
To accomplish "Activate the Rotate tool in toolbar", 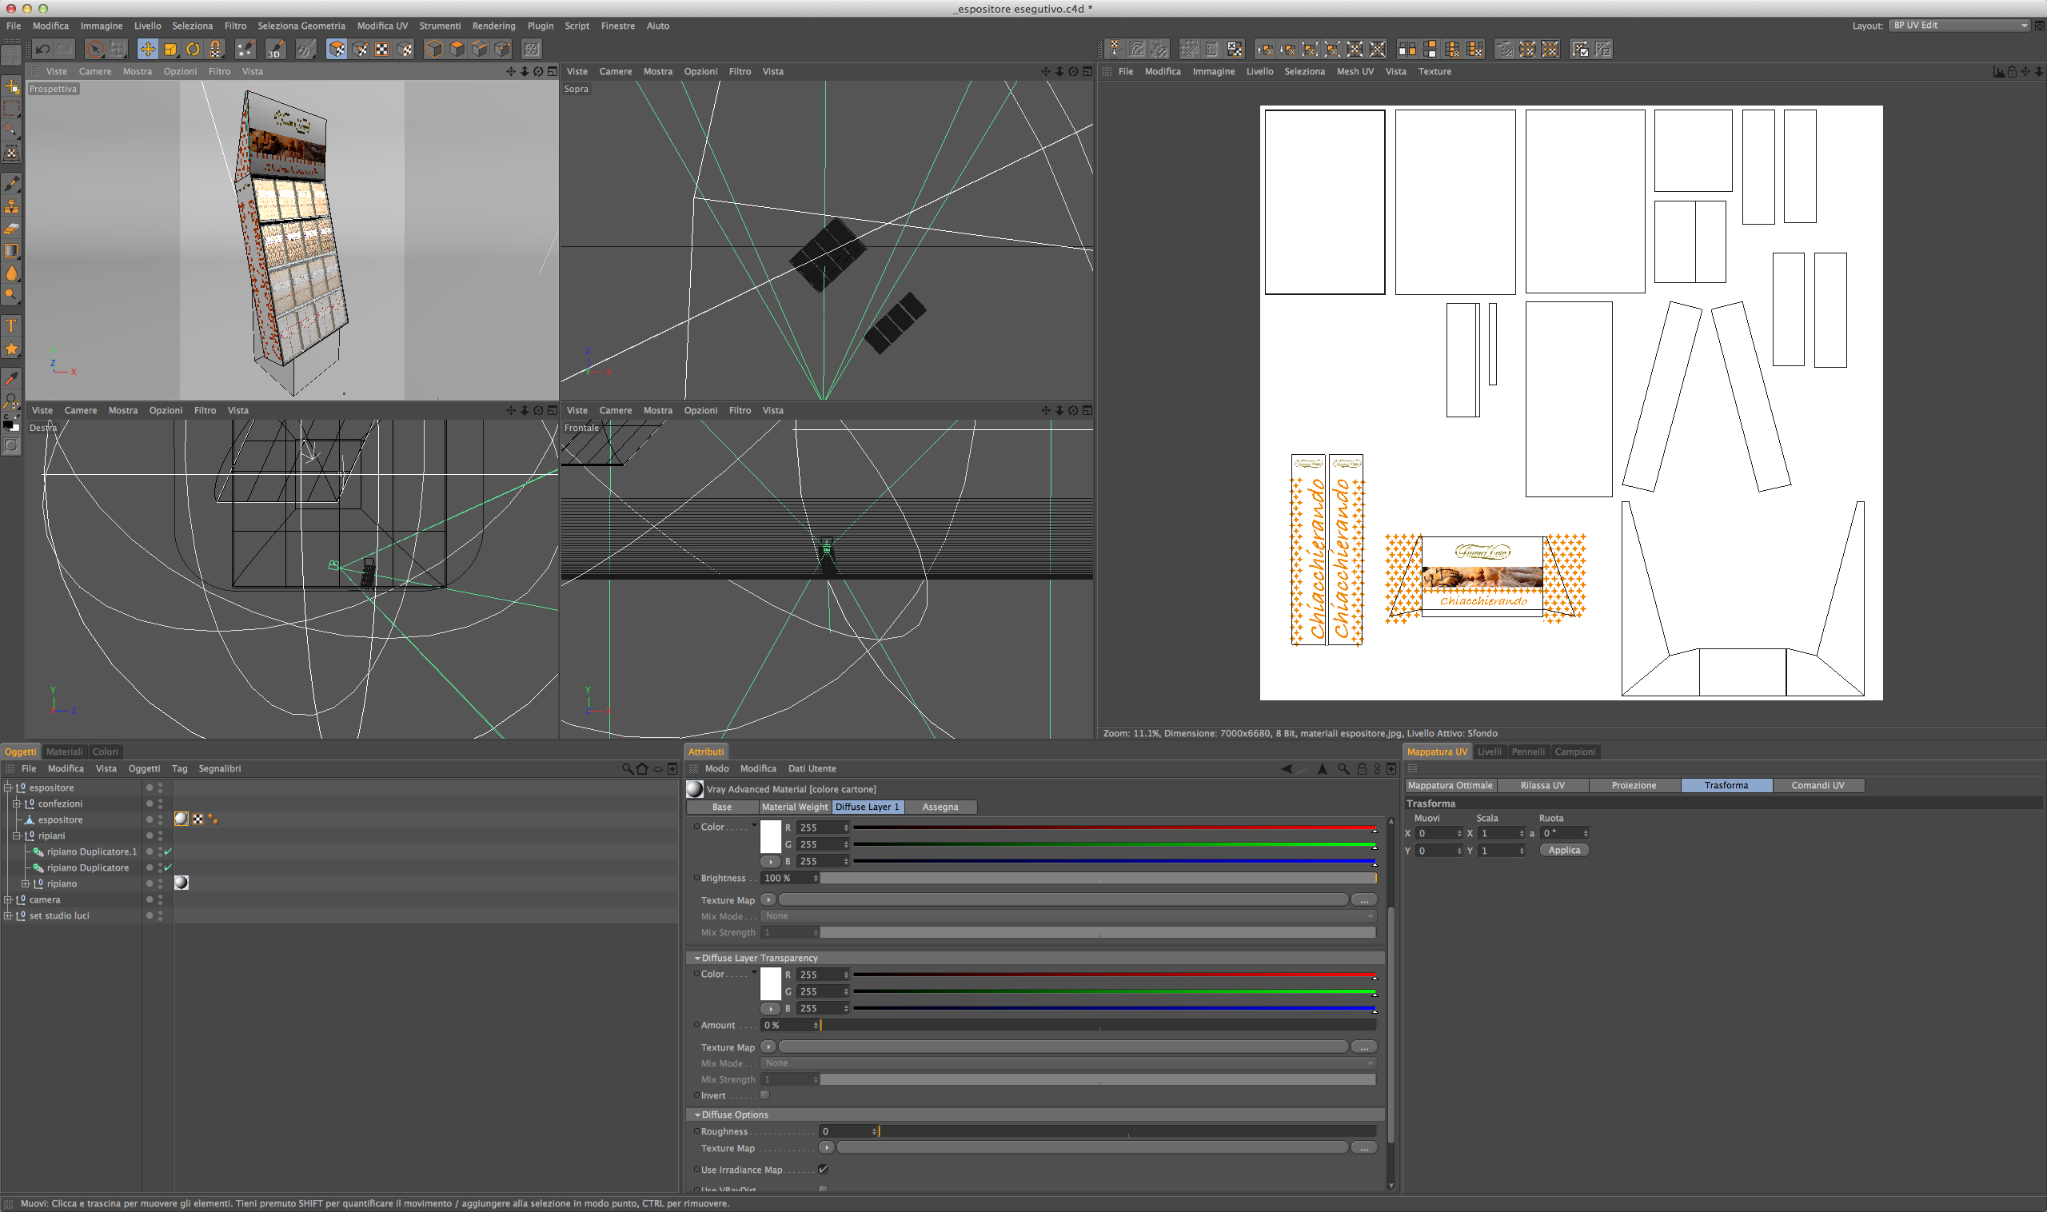I will 193,50.
